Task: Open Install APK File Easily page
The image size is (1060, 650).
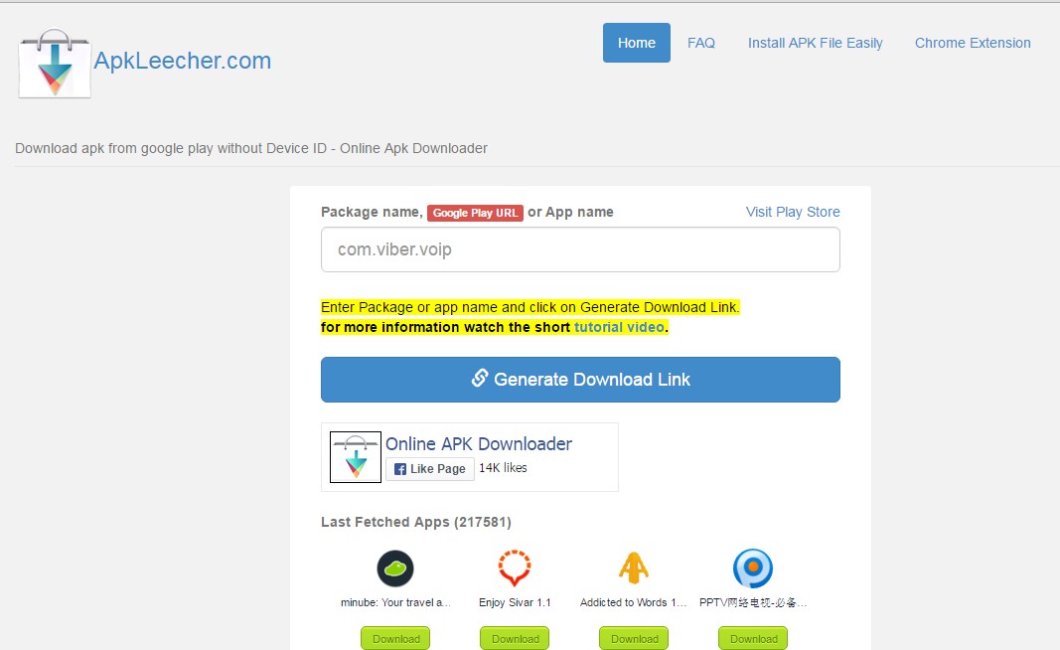Action: click(x=816, y=43)
